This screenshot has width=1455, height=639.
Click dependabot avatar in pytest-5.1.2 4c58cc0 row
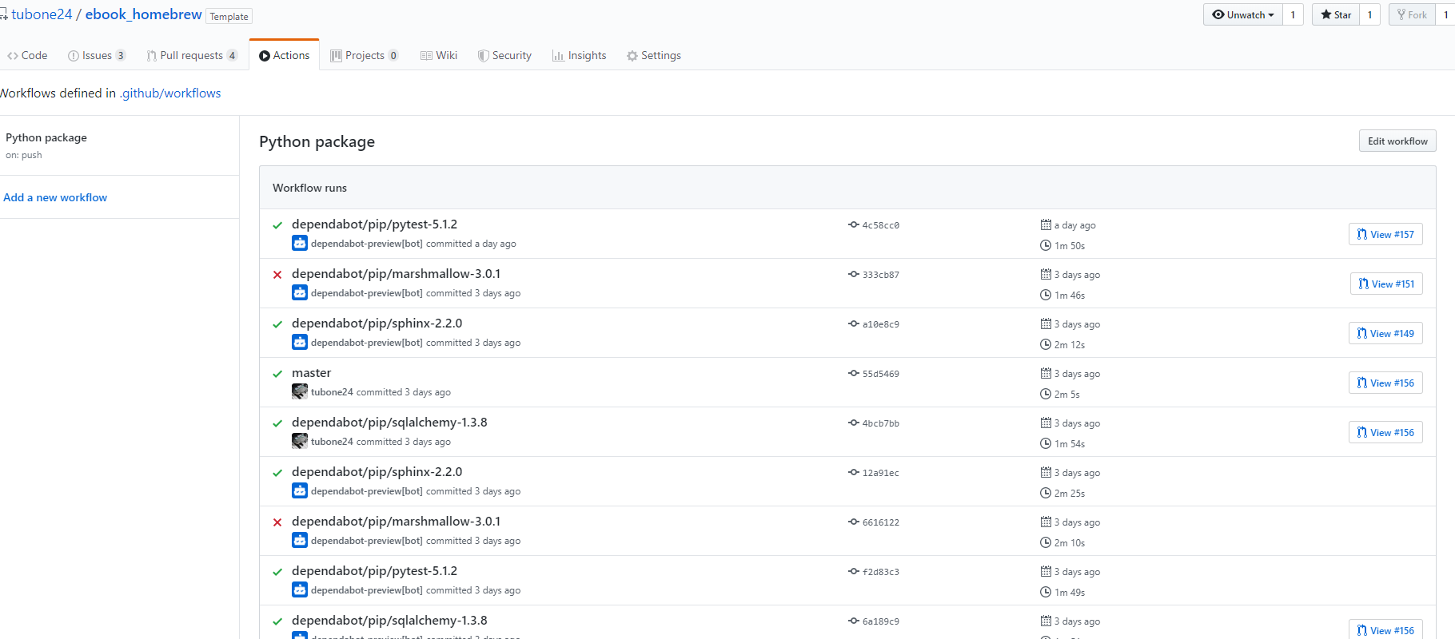point(300,243)
